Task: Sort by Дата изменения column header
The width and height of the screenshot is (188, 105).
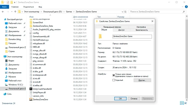Action: coord(80,17)
